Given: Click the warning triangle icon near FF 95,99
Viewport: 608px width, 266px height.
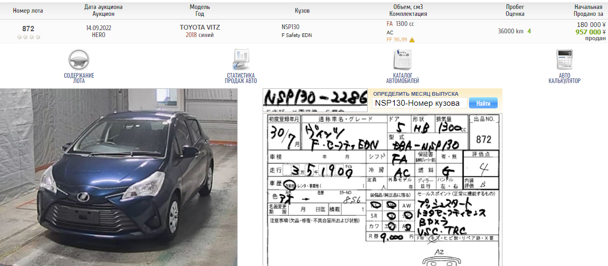Looking at the screenshot, I should 412,40.
